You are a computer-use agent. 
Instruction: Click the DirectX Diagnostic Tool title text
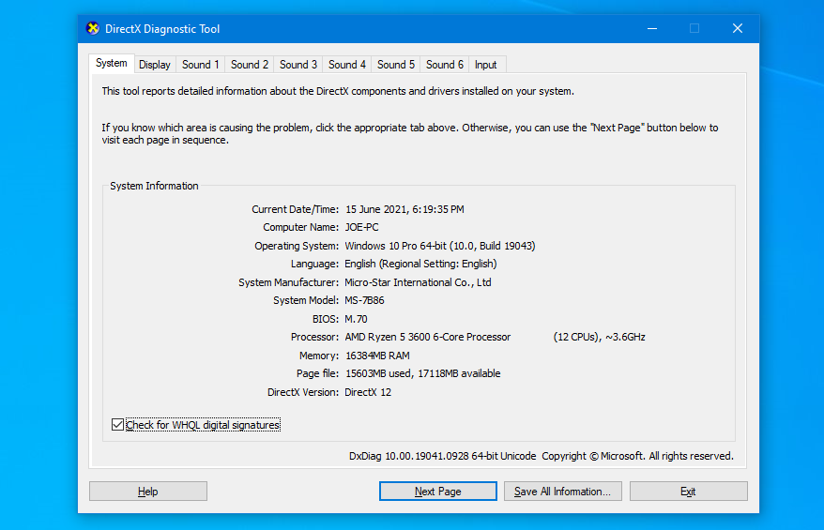tap(162, 29)
